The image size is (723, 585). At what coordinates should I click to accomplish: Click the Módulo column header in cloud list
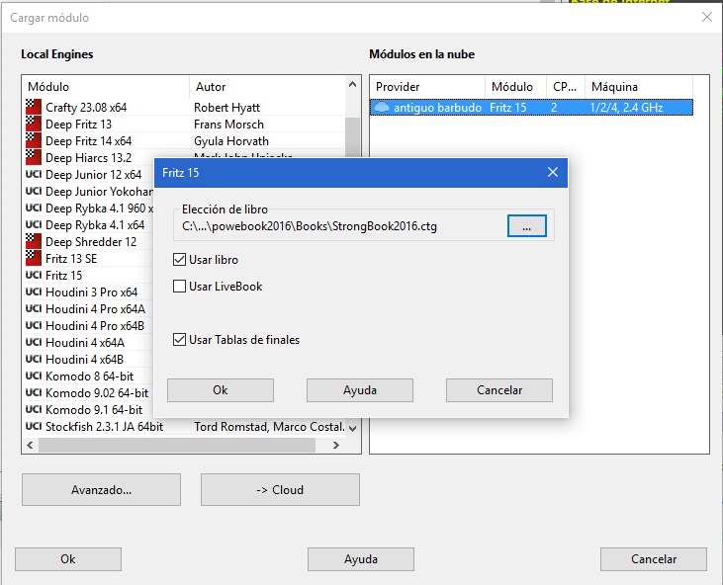[x=515, y=87]
